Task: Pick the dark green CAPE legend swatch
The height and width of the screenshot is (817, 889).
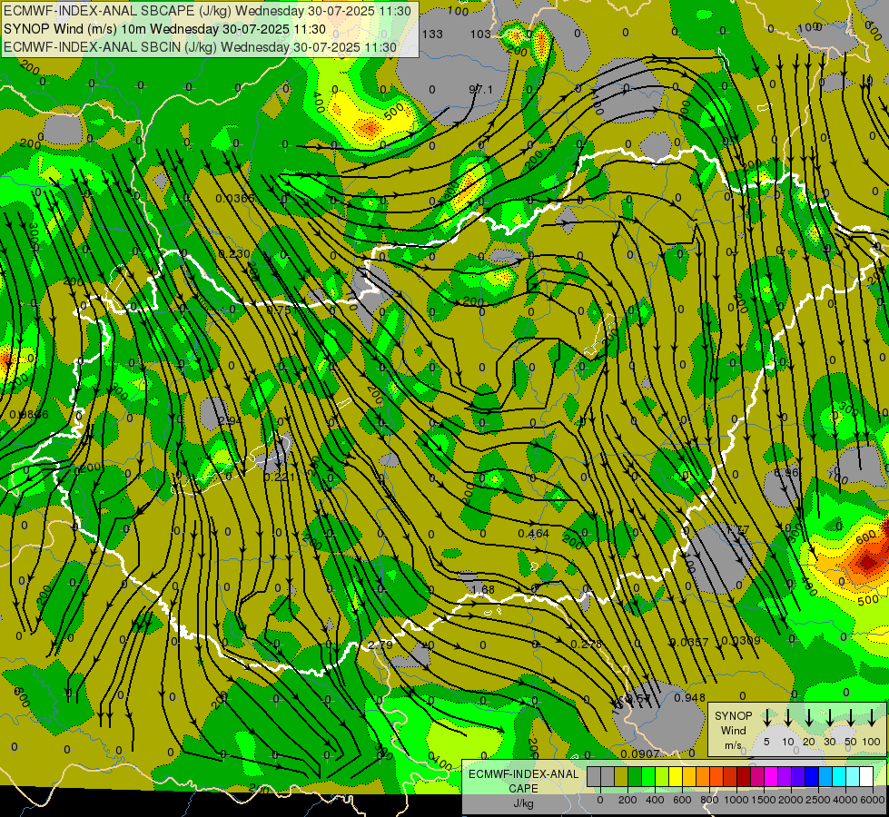Action: click(x=635, y=776)
